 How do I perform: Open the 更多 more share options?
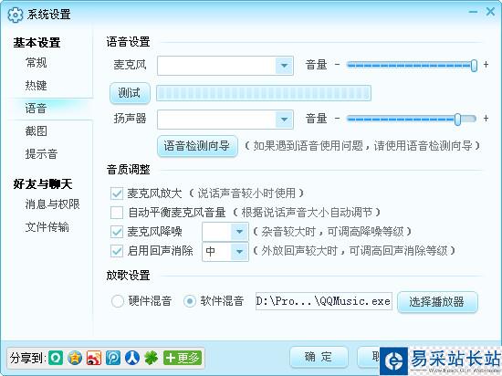183,358
